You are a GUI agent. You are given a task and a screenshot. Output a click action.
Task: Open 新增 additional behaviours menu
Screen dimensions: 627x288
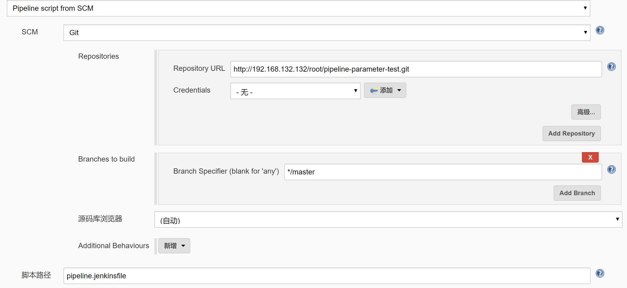[174, 246]
